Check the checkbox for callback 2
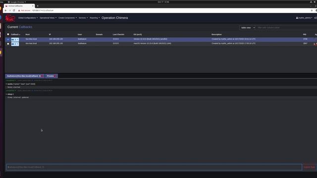Viewport: 317px width, 178px height. [8, 44]
